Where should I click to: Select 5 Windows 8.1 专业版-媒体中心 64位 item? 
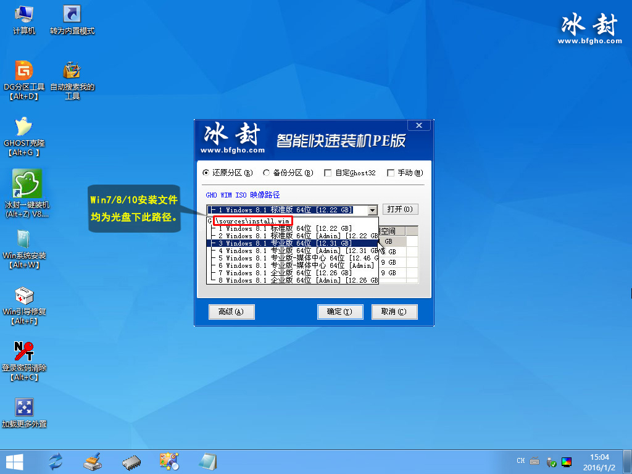point(292,258)
